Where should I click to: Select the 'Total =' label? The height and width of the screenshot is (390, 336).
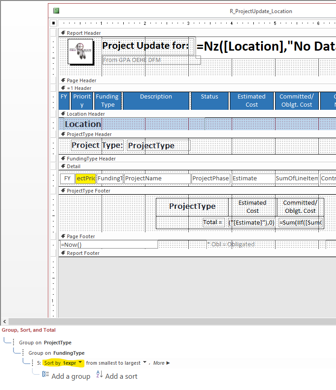coord(214,222)
